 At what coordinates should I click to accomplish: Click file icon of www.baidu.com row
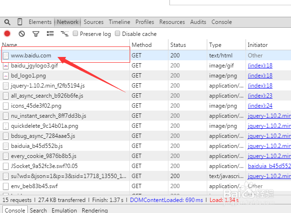click(x=6, y=56)
